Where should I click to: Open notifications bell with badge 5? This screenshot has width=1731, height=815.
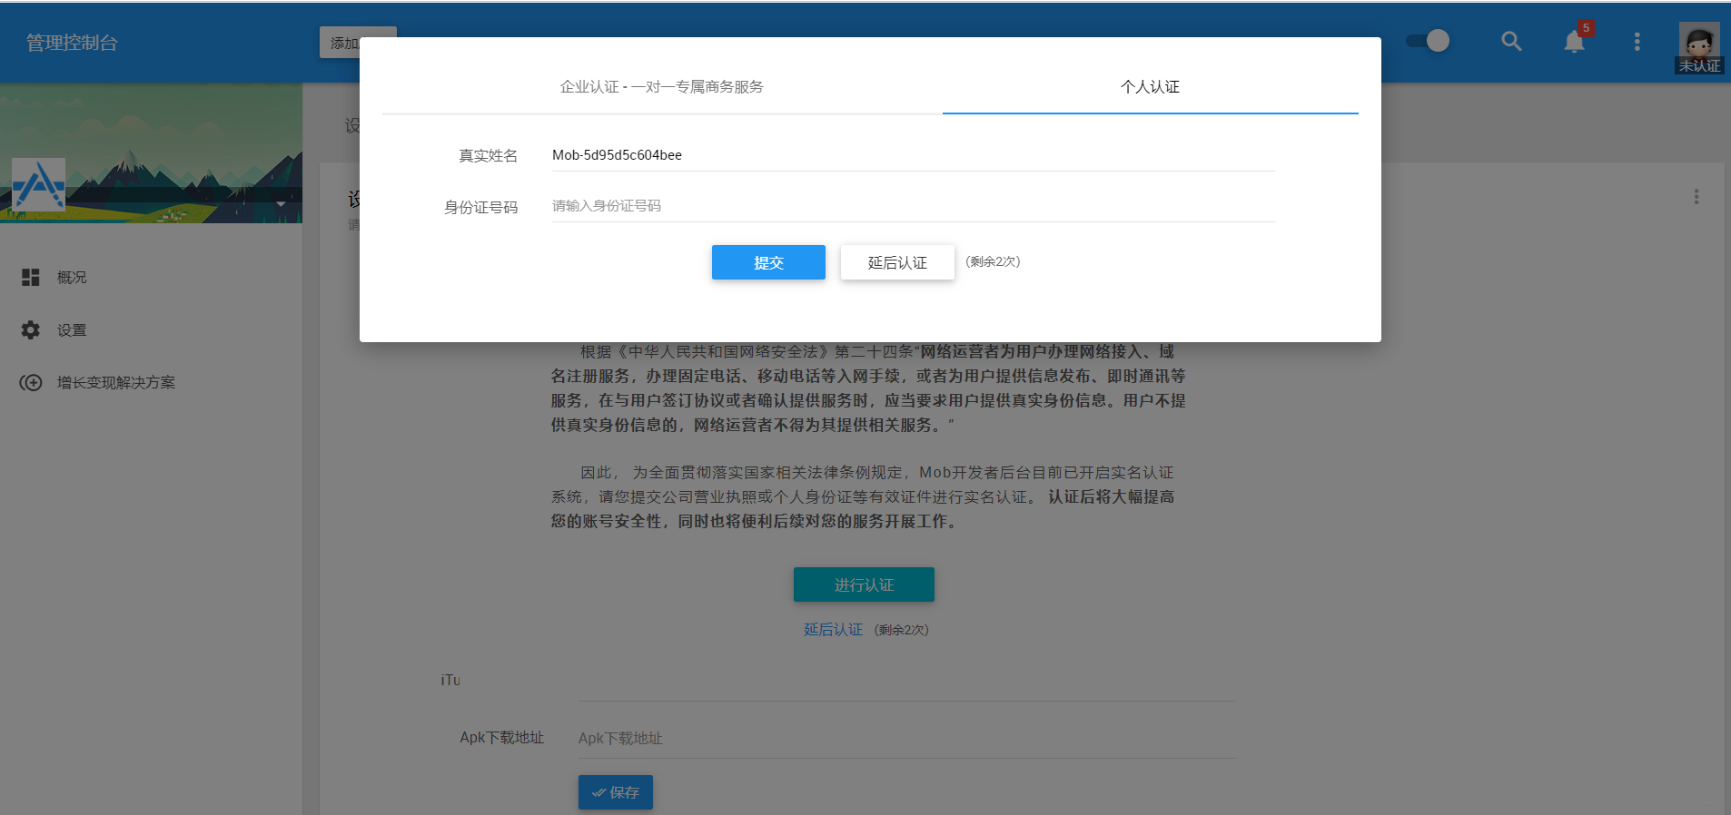1575,42
